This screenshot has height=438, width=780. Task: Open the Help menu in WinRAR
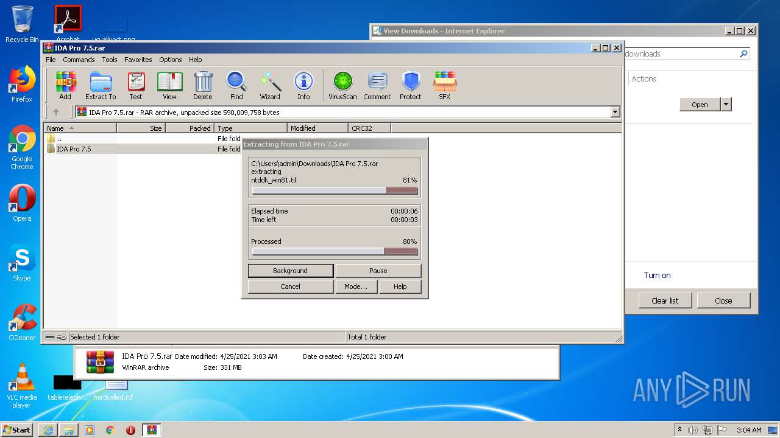pyautogui.click(x=195, y=60)
